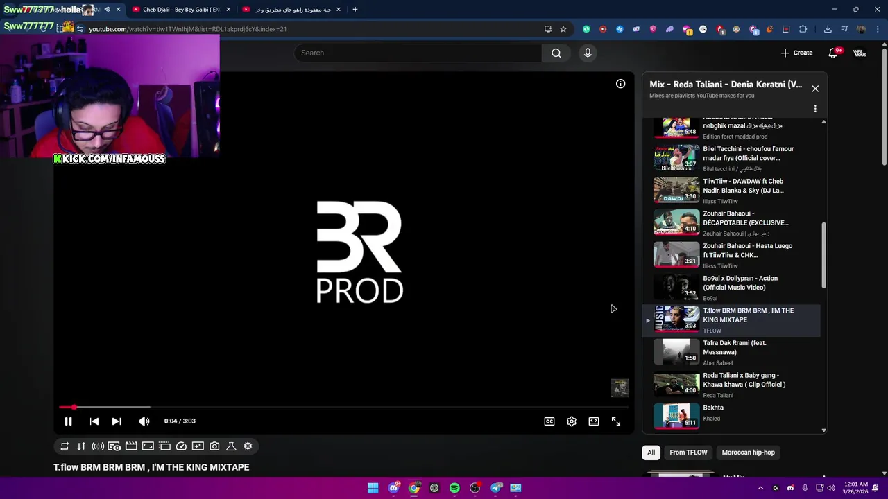Bookmark this page with star icon
Viewport: 888px width, 499px height.
(x=563, y=29)
